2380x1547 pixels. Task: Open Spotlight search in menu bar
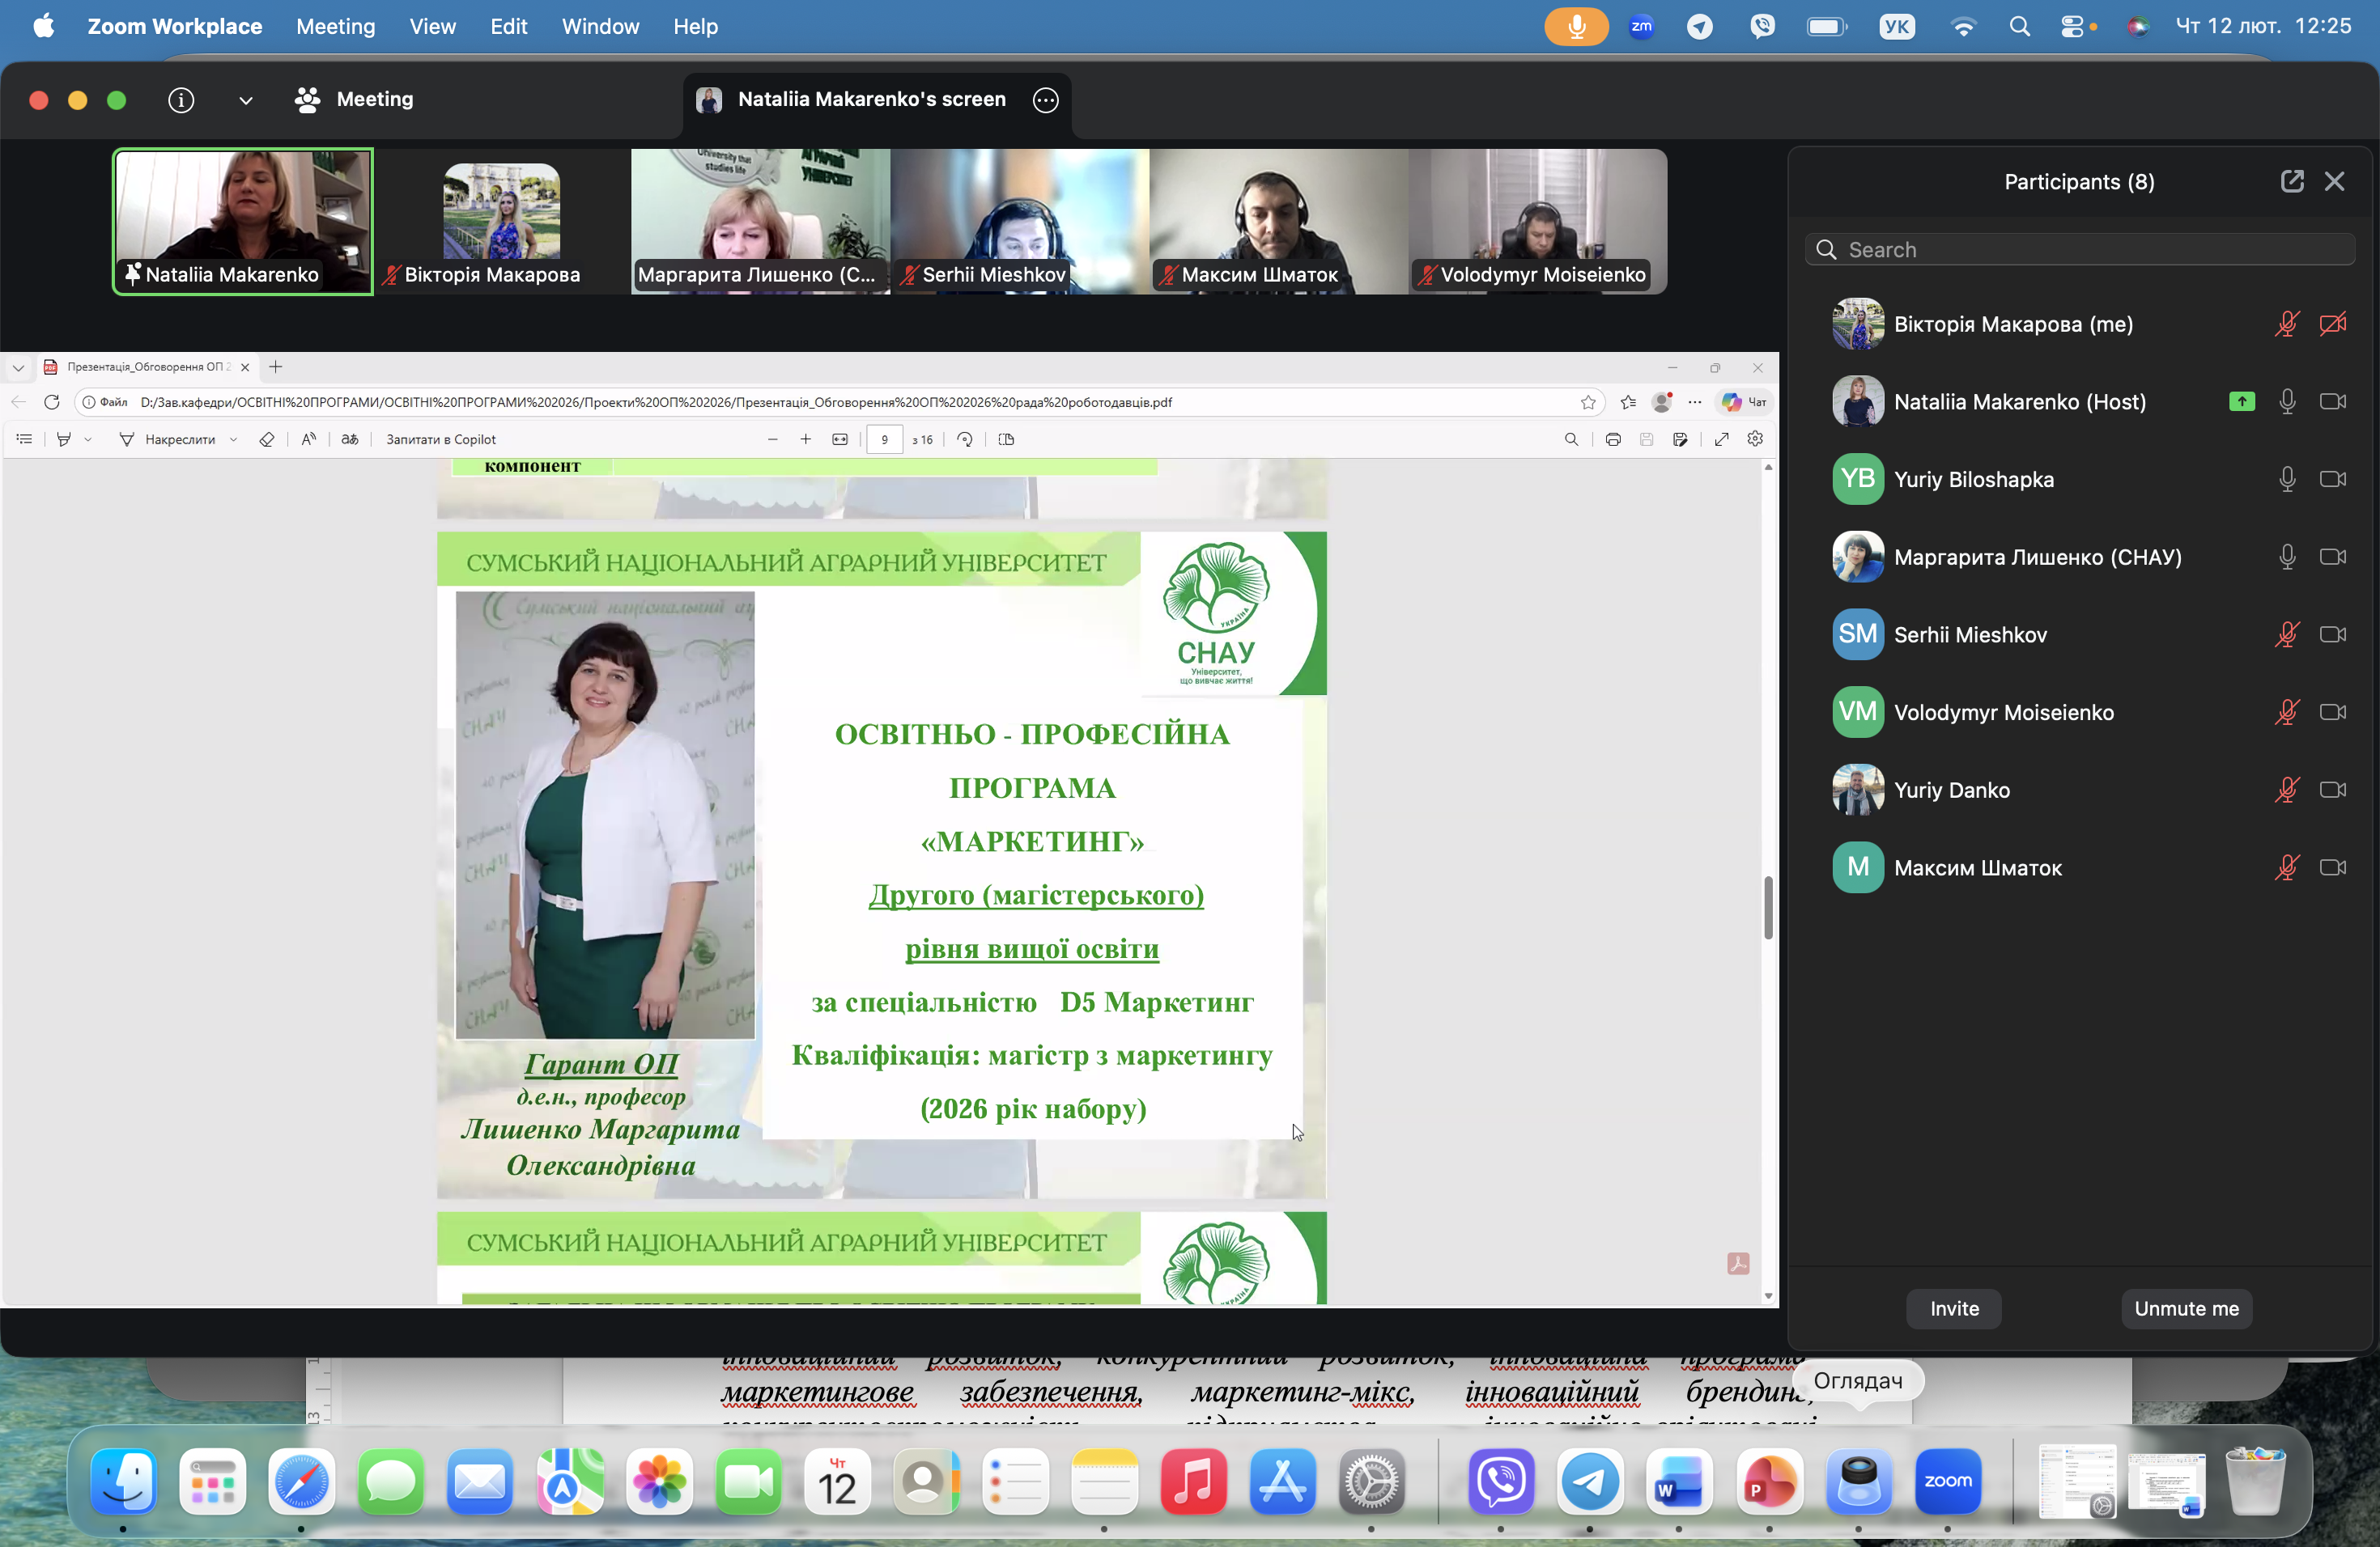[2019, 27]
